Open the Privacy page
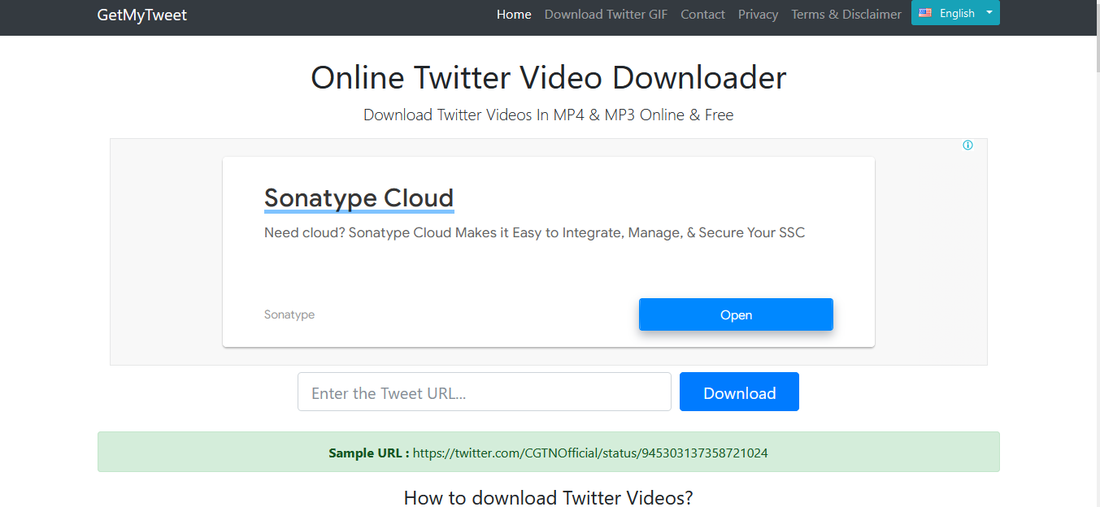The image size is (1100, 507). tap(758, 14)
